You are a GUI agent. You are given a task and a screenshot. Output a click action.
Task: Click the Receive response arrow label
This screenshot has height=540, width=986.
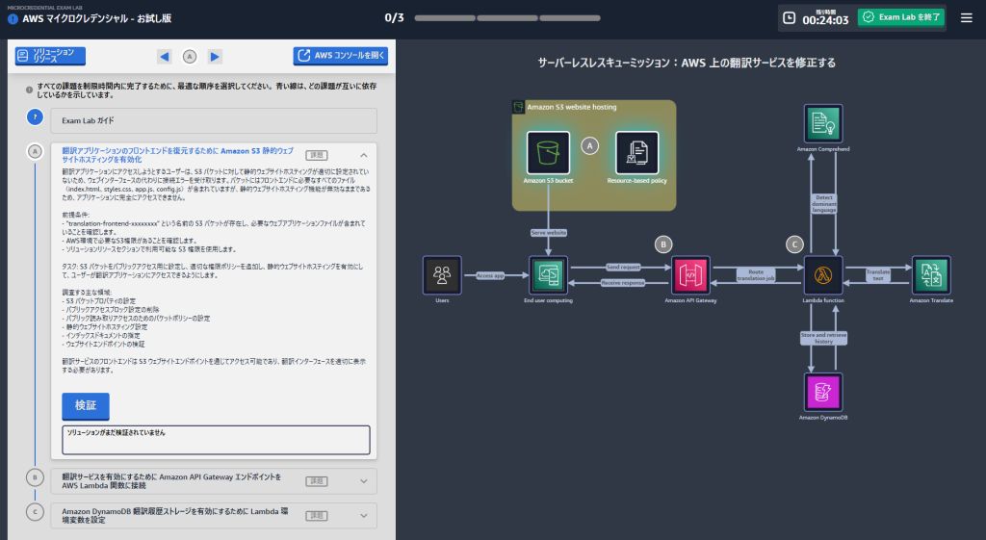tap(623, 283)
